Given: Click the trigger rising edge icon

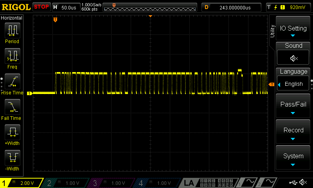Looking at the screenshot, I should (275, 7).
